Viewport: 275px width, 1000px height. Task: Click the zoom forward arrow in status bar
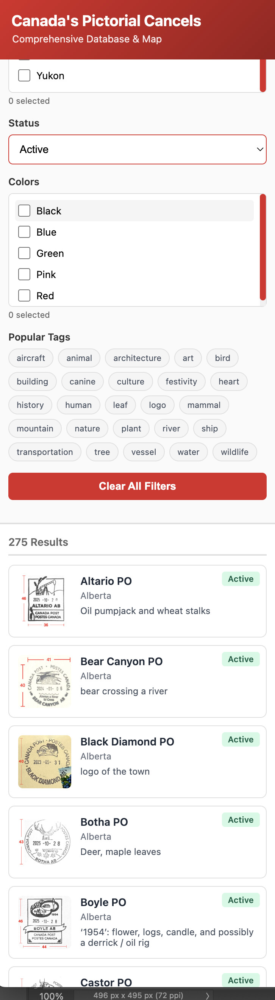pos(208,996)
